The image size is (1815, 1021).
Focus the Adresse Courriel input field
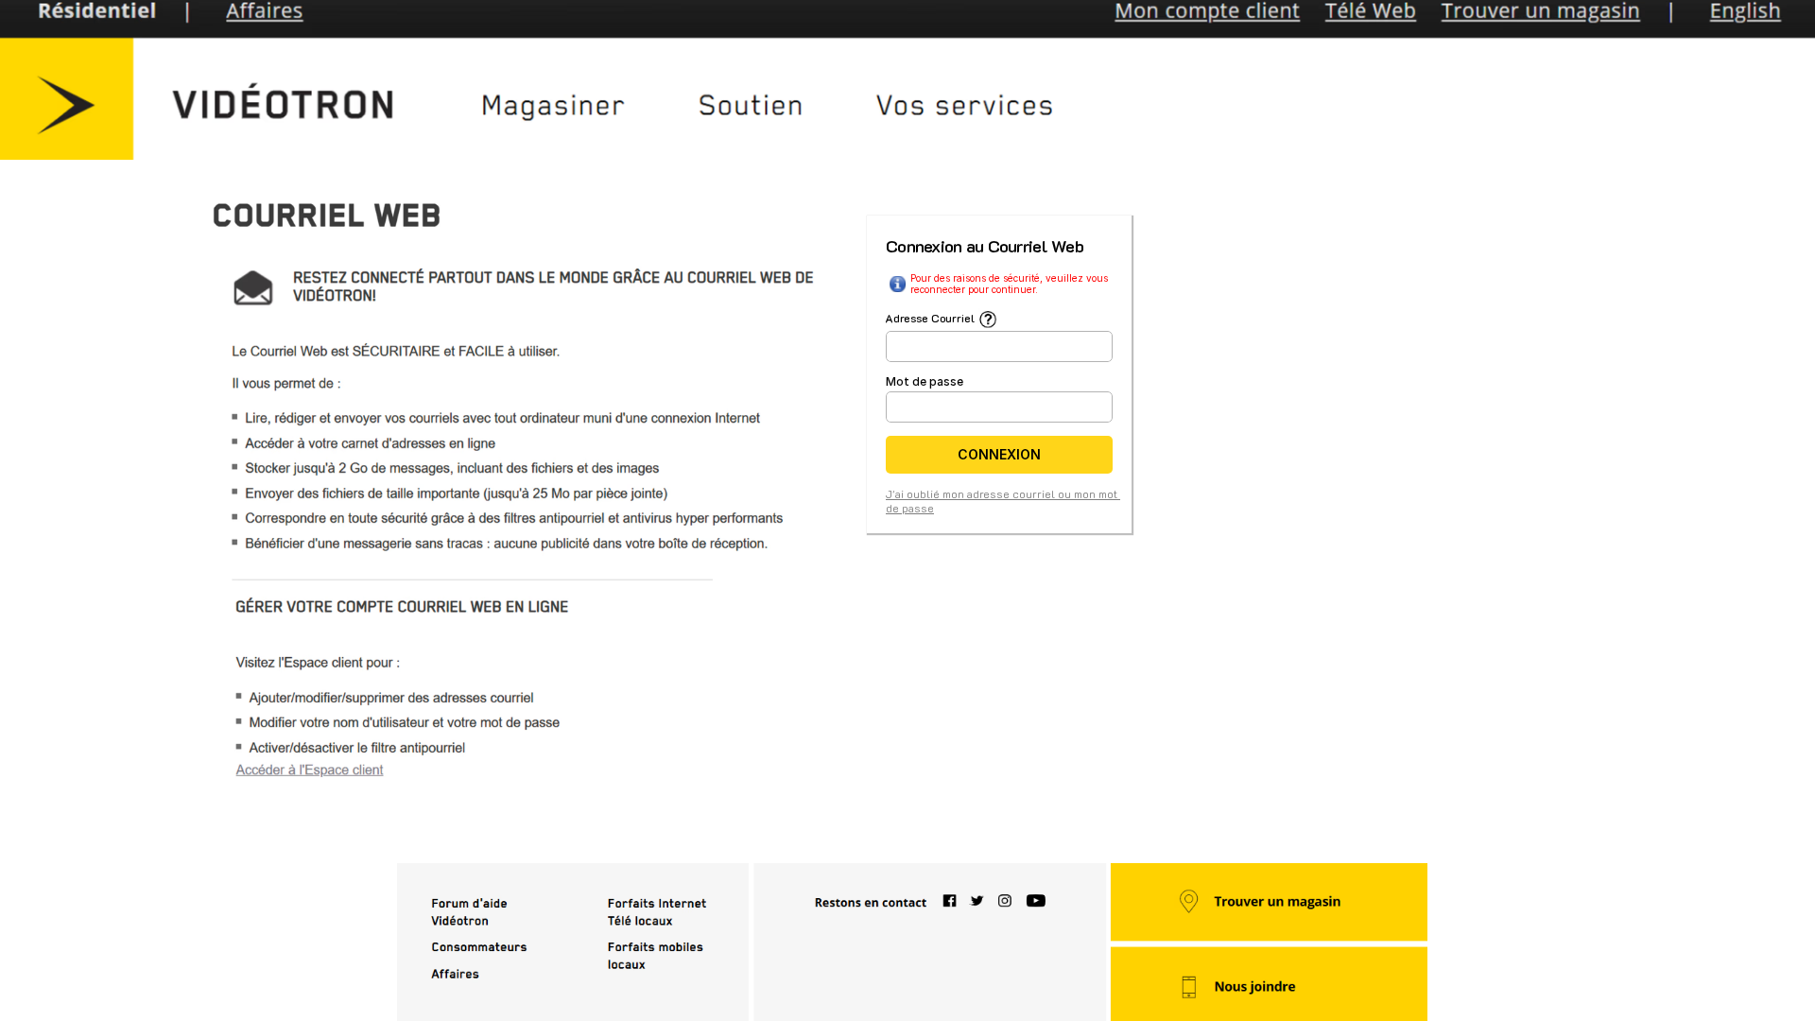point(998,346)
